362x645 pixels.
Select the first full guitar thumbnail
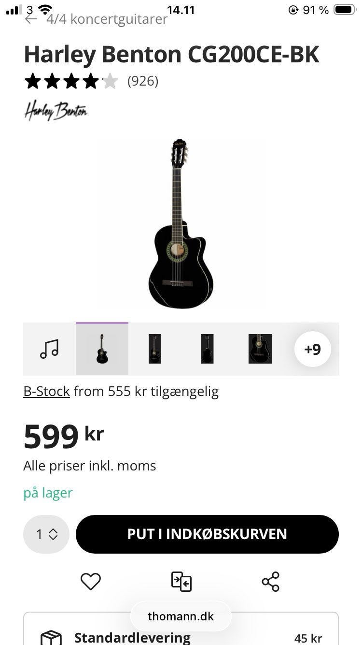tap(102, 349)
